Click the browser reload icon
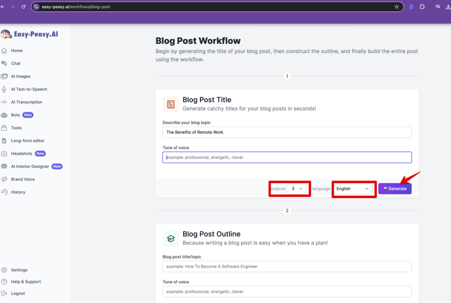Viewport: 451px width, 303px height. [23, 7]
